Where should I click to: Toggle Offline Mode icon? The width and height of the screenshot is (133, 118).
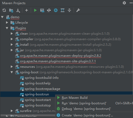point(49,10)
